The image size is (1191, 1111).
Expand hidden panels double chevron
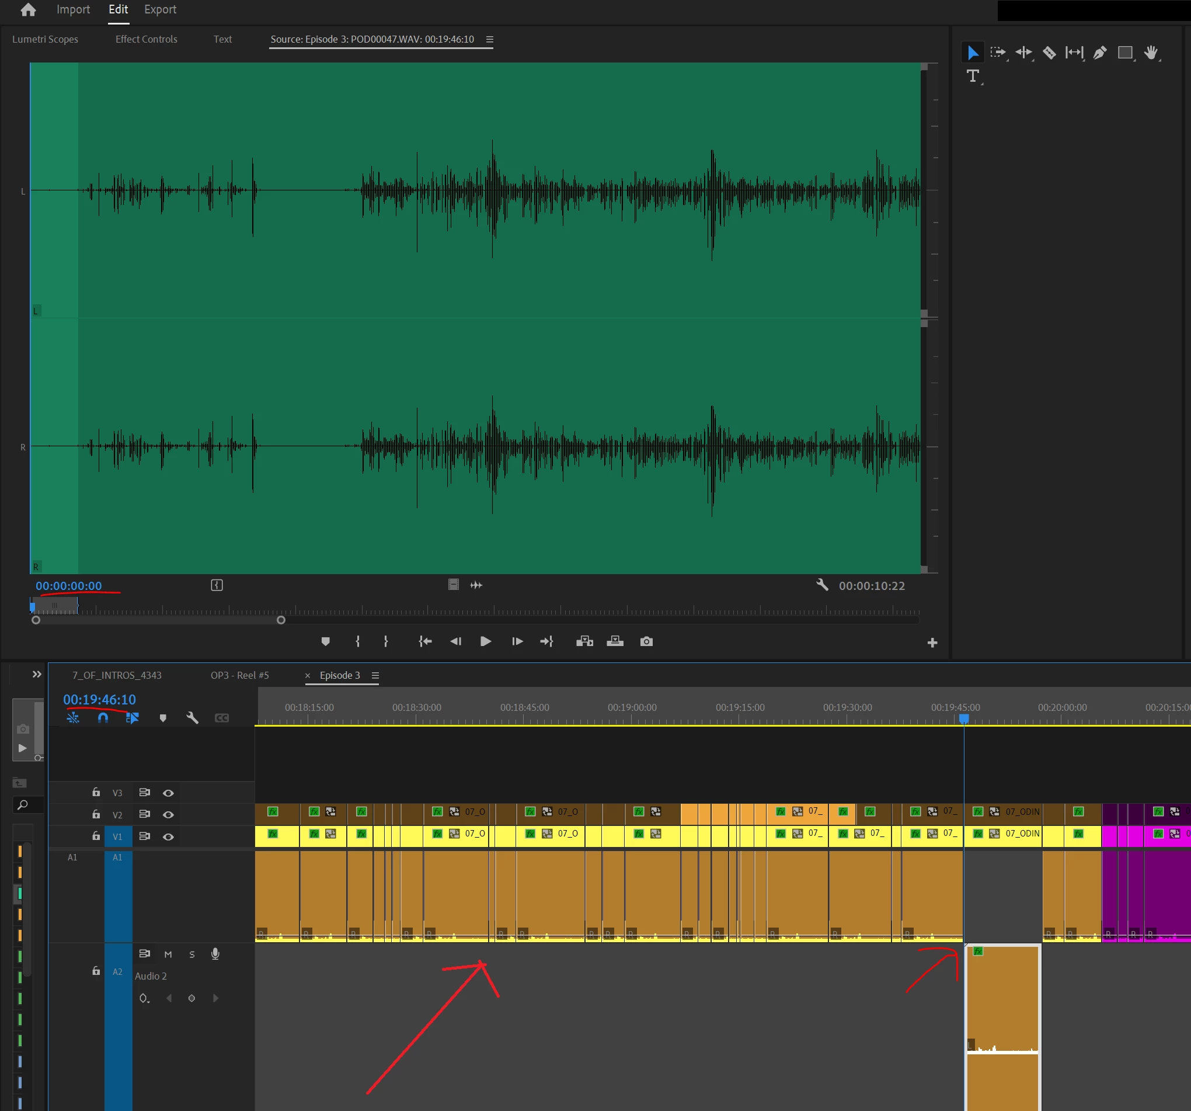(x=37, y=674)
